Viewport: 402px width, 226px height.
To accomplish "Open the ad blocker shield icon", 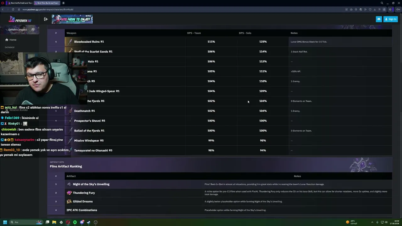I will 356,9.
